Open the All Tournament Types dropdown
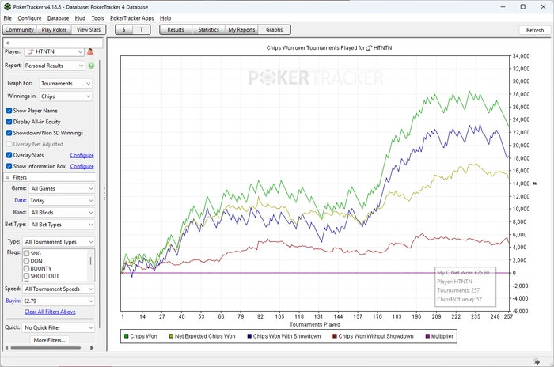The image size is (554, 367). (59, 241)
